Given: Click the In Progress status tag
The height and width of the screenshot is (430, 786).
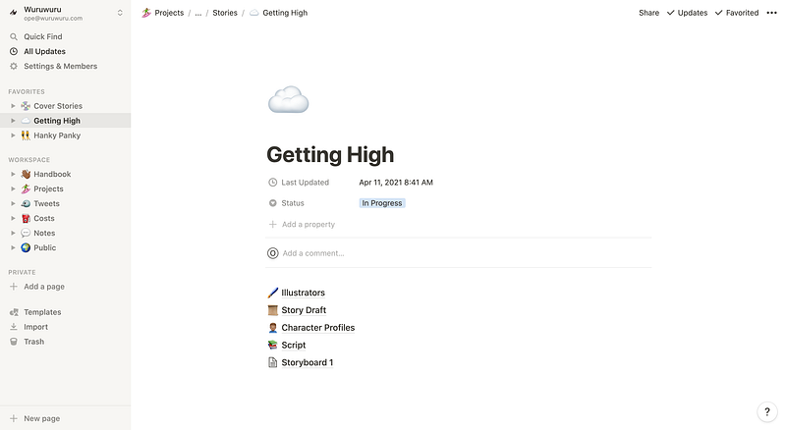Looking at the screenshot, I should click(382, 203).
